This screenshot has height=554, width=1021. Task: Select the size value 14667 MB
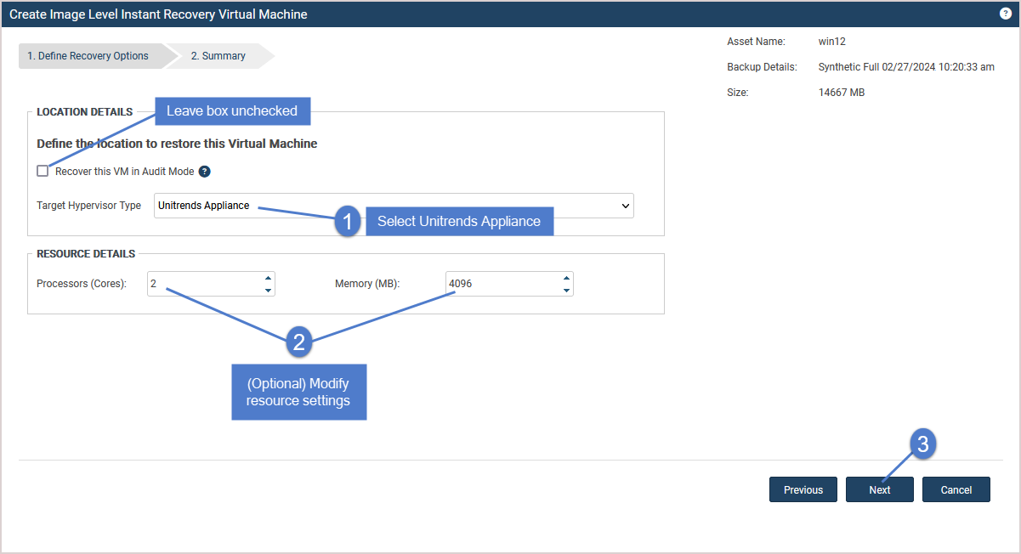click(x=842, y=93)
